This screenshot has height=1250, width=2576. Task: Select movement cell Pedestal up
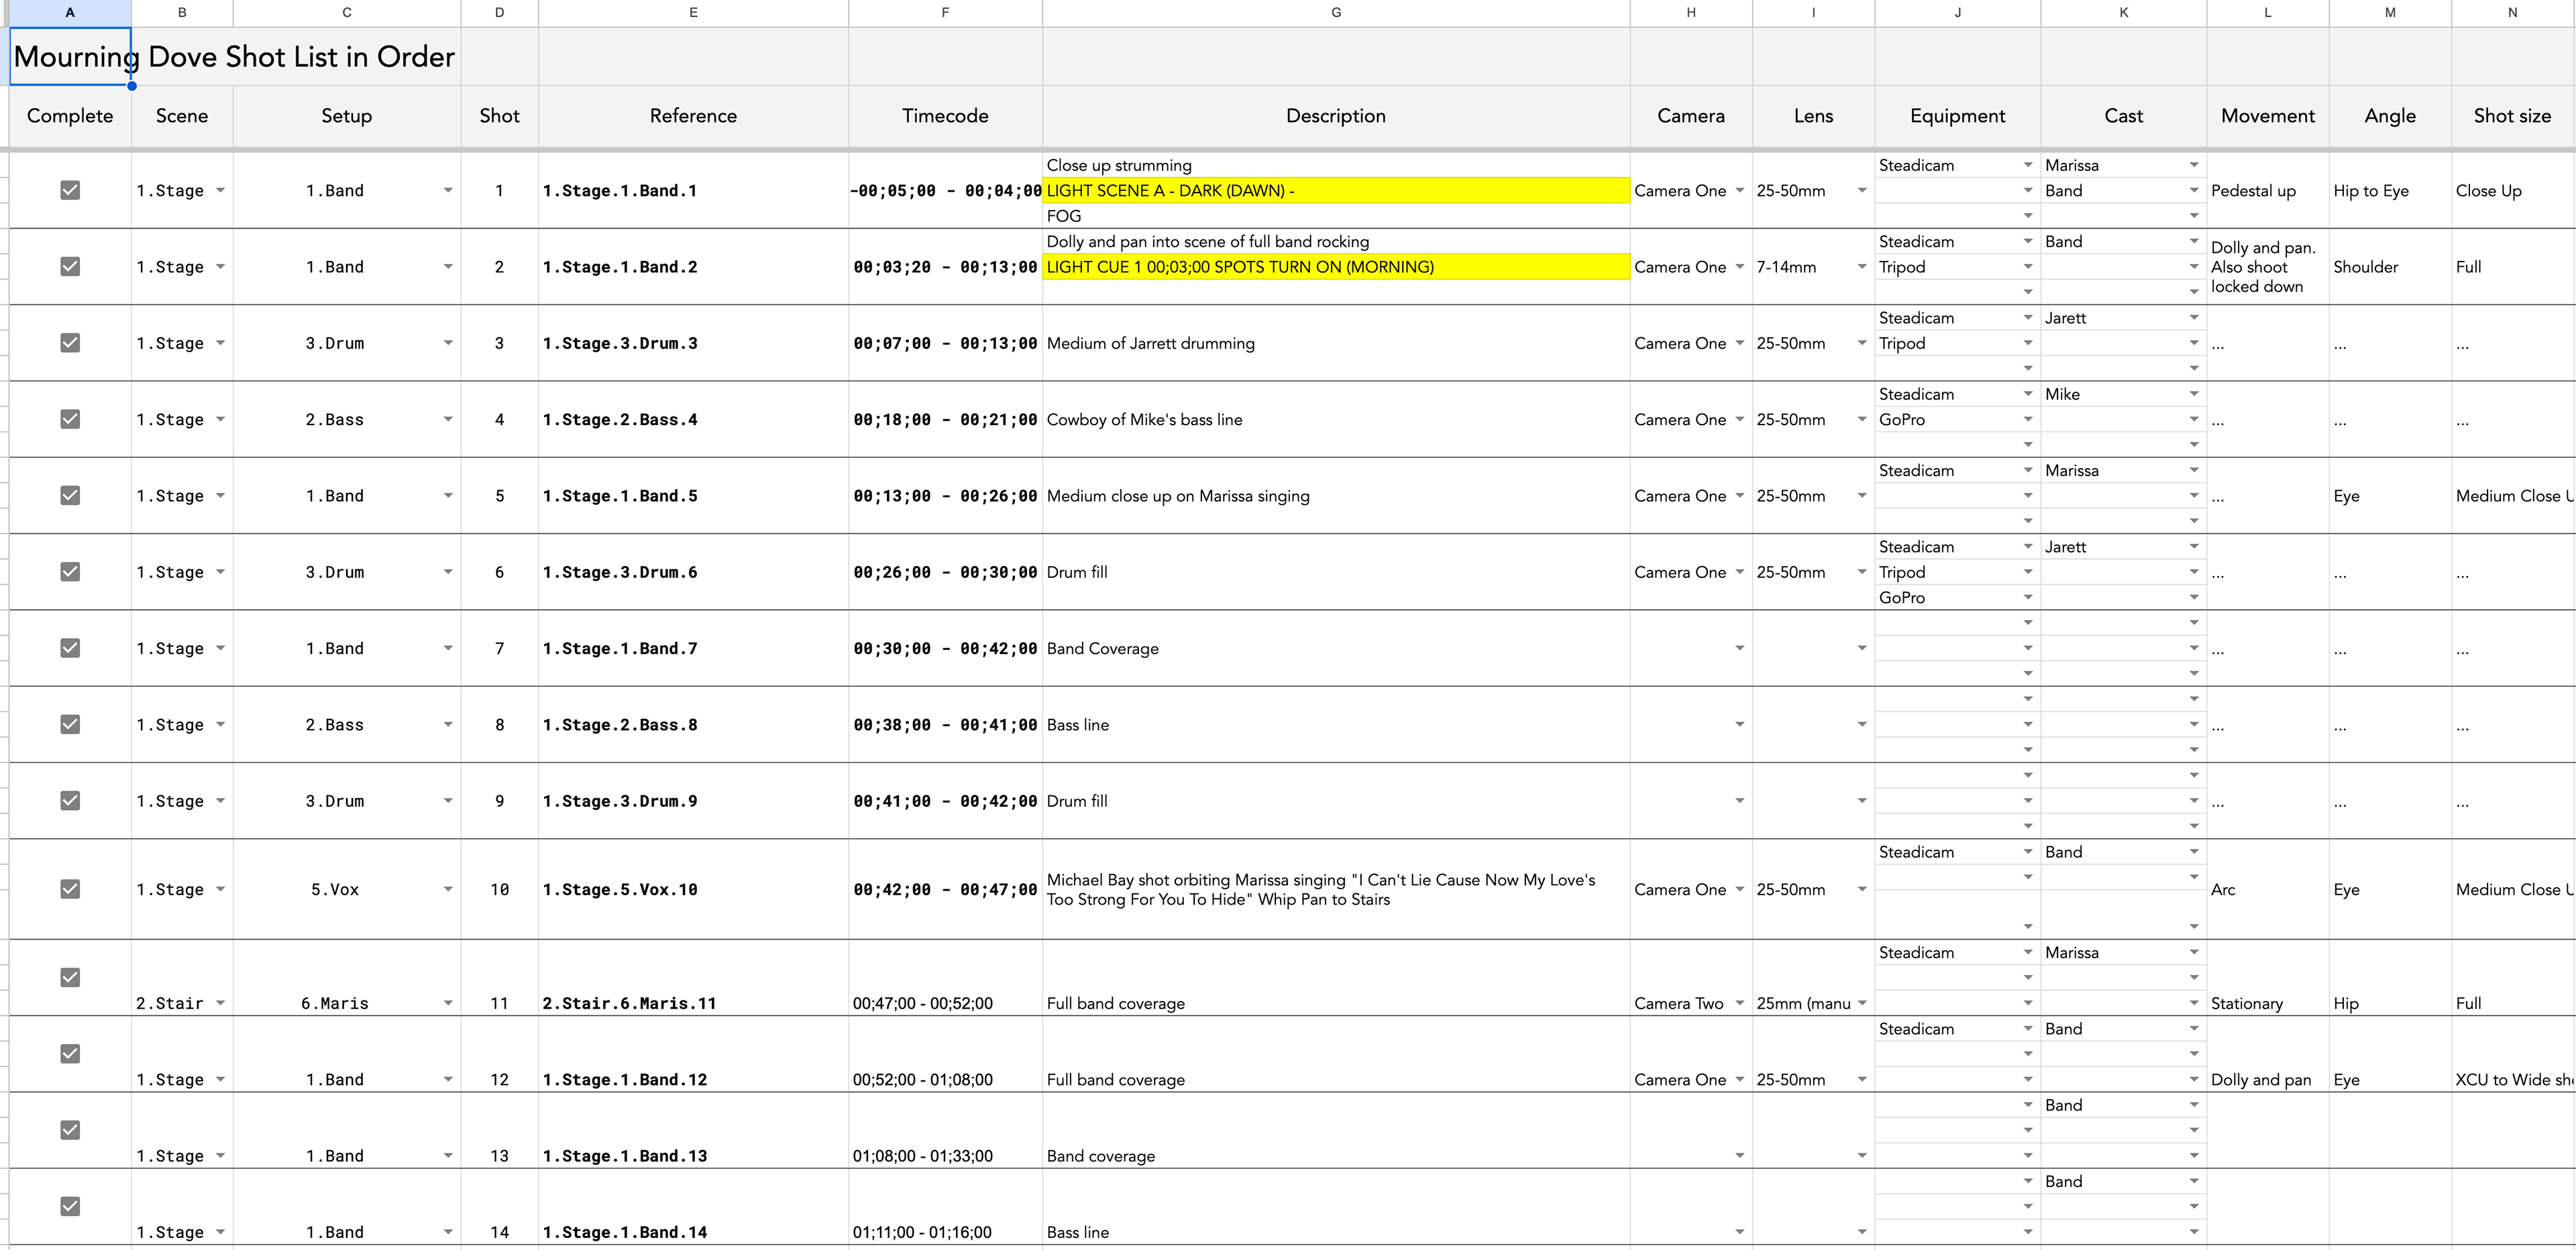tap(2267, 190)
